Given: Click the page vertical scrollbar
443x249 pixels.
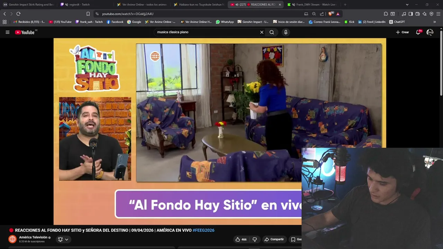Looking at the screenshot, I should (441, 62).
